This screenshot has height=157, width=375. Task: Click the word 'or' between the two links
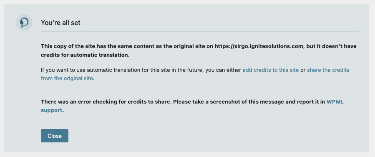click(303, 70)
